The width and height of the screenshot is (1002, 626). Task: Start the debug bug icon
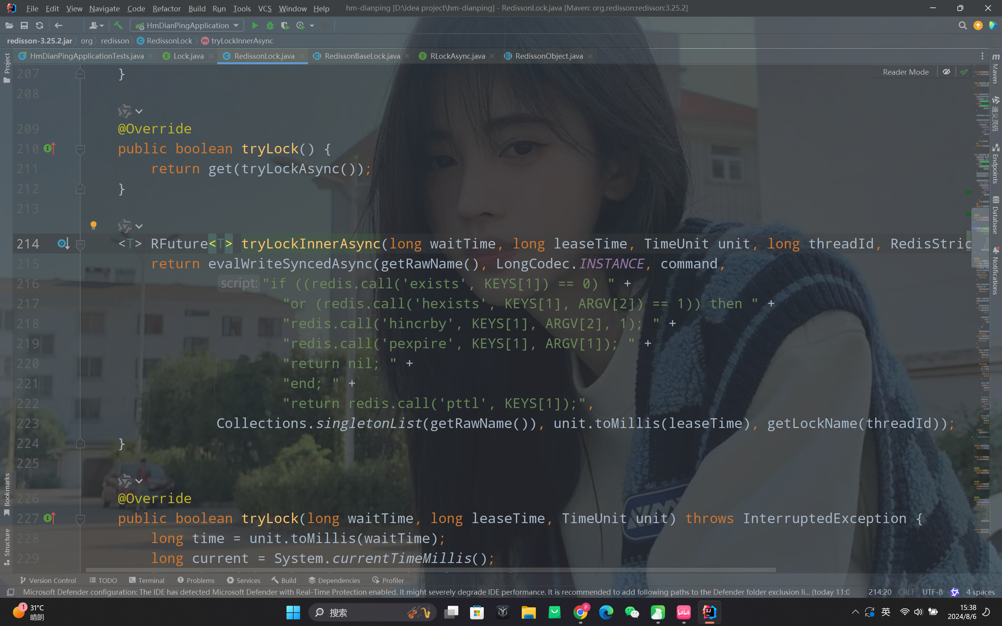pyautogui.click(x=270, y=26)
